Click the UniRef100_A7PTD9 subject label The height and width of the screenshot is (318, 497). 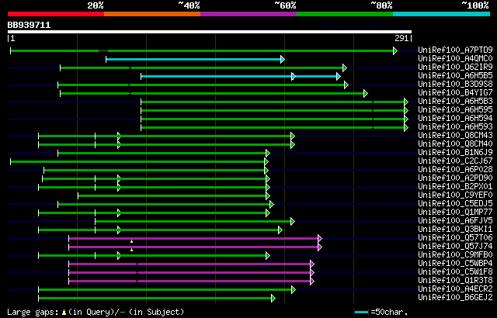[455, 50]
